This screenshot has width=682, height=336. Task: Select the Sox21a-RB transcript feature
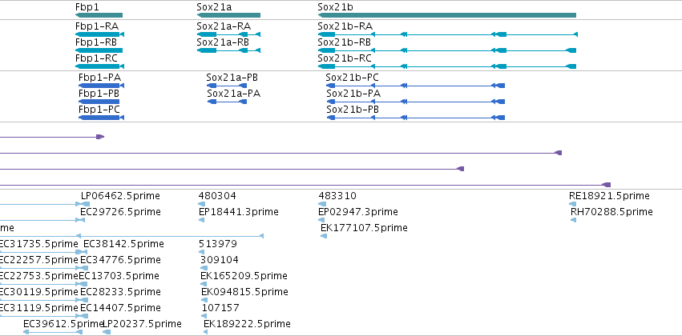pyautogui.click(x=228, y=50)
